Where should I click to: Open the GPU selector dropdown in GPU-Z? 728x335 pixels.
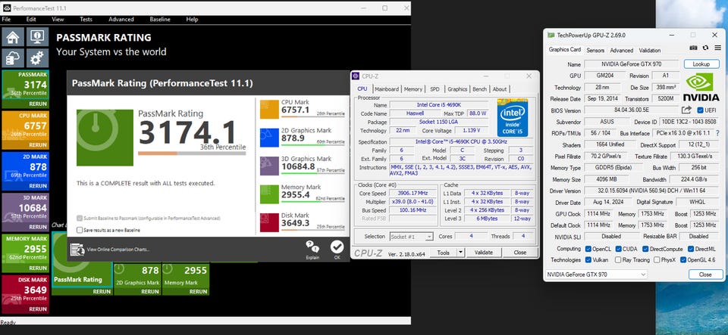tap(596, 275)
